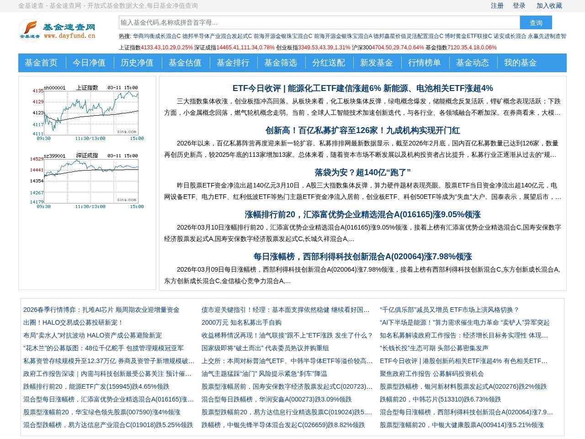Open the 基金排行 menu item
Viewport: 585px width, 439px height.
coord(234,63)
